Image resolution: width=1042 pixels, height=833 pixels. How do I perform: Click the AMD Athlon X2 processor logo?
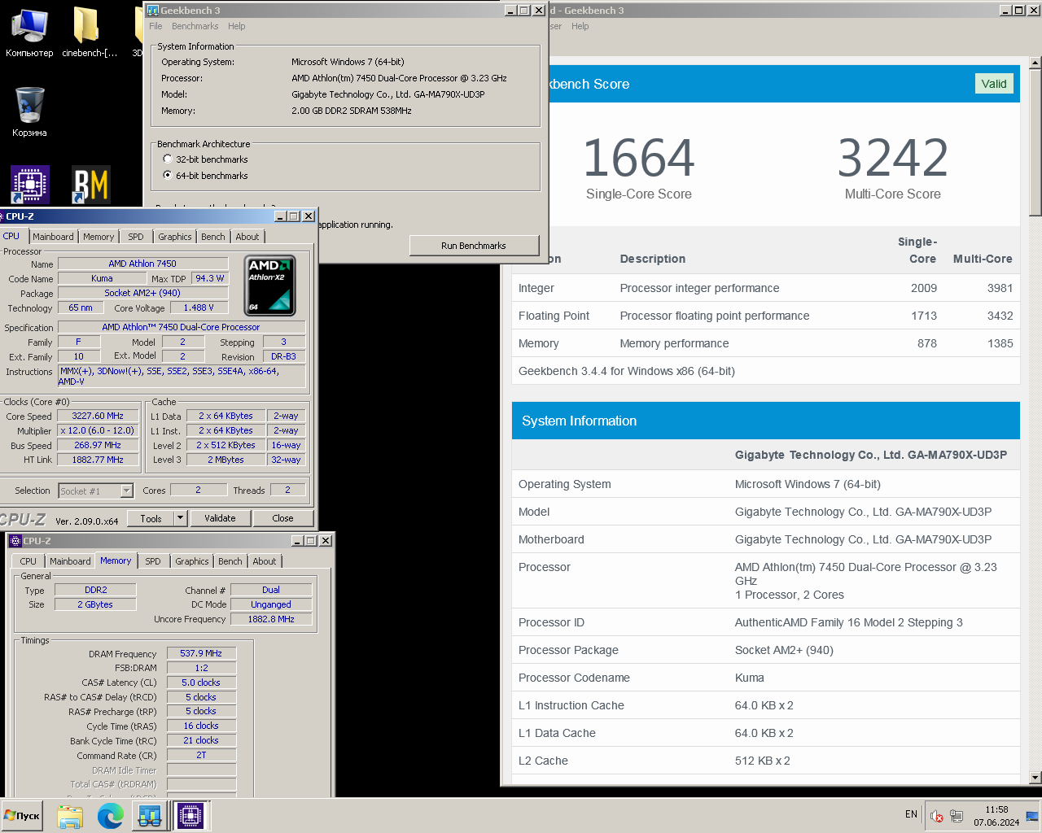(x=270, y=286)
